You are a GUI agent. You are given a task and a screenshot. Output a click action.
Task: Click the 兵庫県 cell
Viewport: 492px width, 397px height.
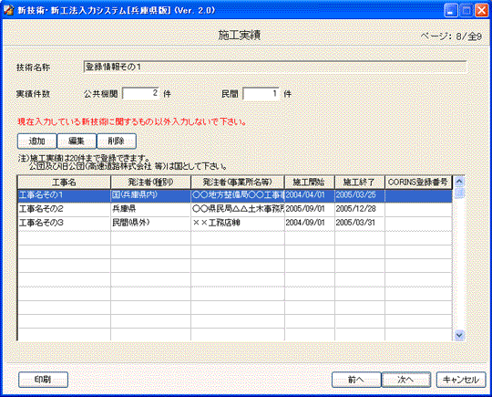point(150,209)
